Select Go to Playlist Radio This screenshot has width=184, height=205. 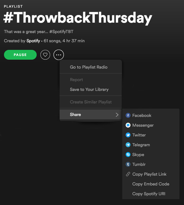[x=89, y=67]
